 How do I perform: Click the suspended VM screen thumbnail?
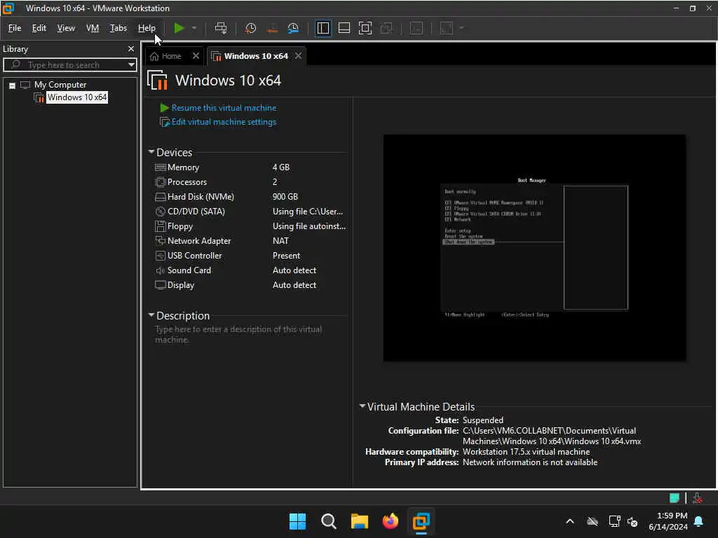click(534, 248)
